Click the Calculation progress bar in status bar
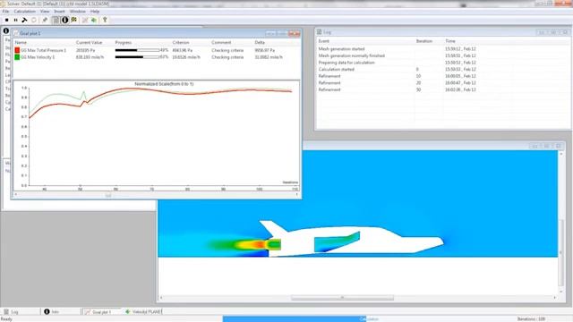The width and height of the screenshot is (573, 322). tap(295, 319)
